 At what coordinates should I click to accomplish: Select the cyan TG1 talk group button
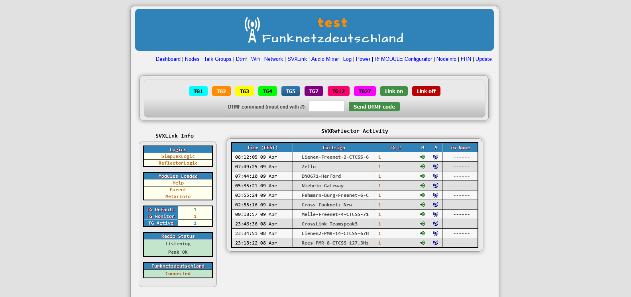(x=198, y=91)
